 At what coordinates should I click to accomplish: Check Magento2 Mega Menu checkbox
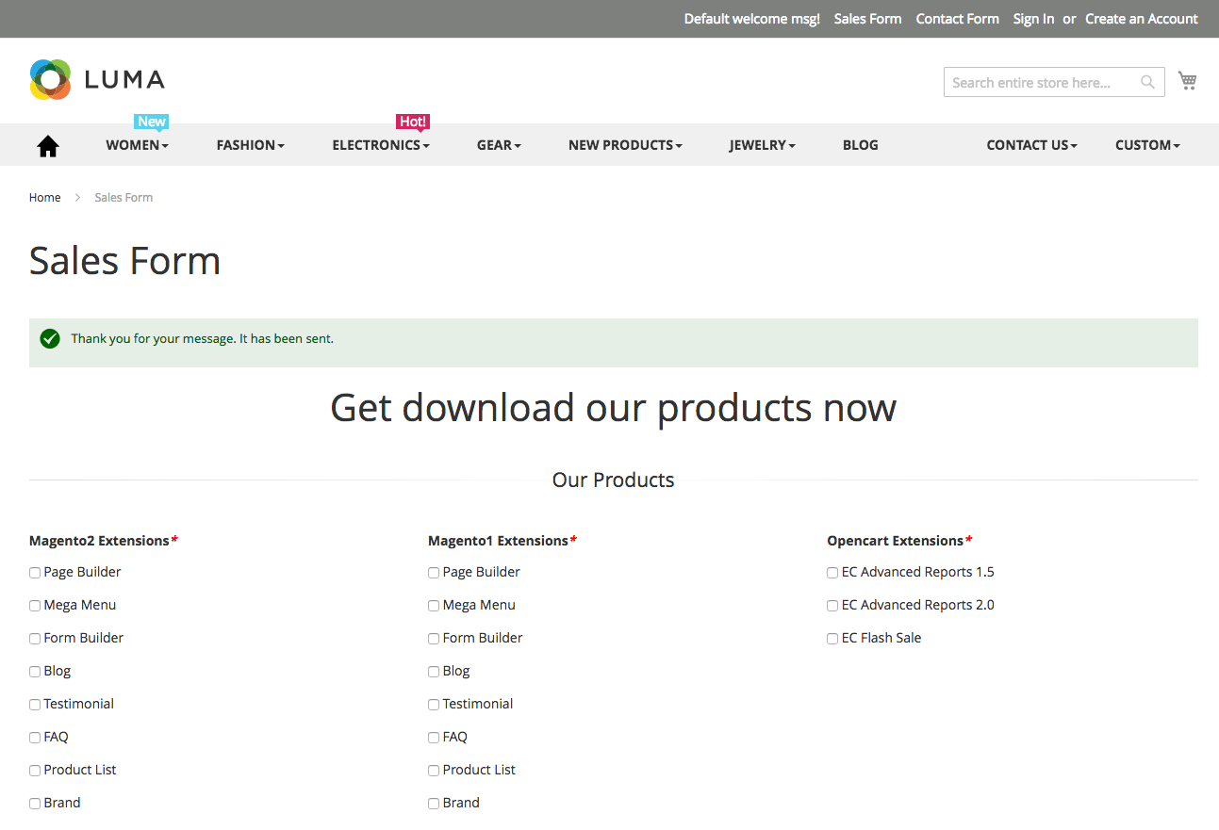tap(35, 606)
